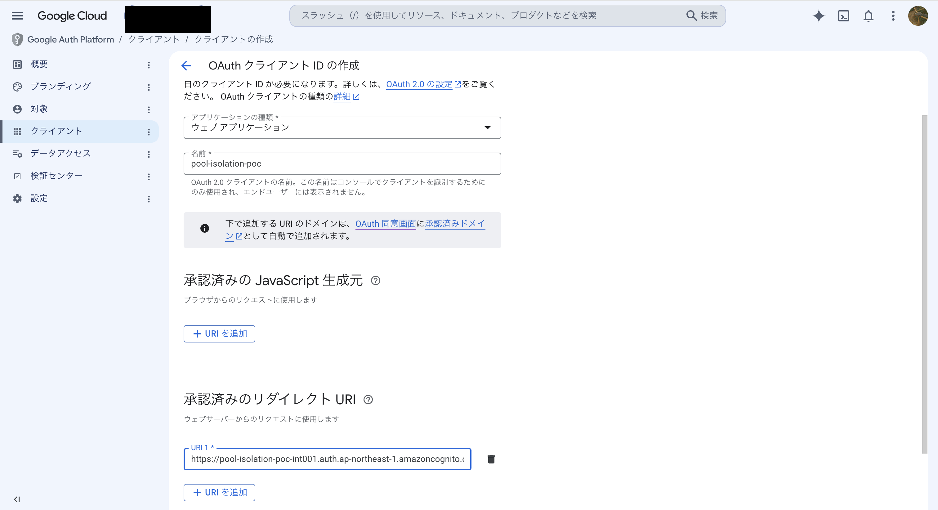Click the dropdown arrow for application type

coord(487,127)
